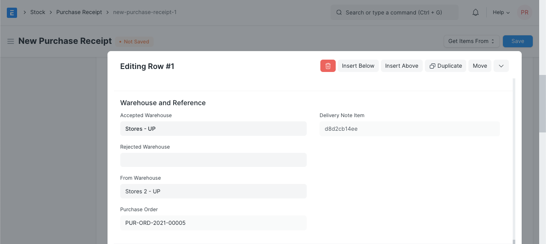546x244 pixels.
Task: Collapse row editor with chevron button
Action: pos(501,66)
